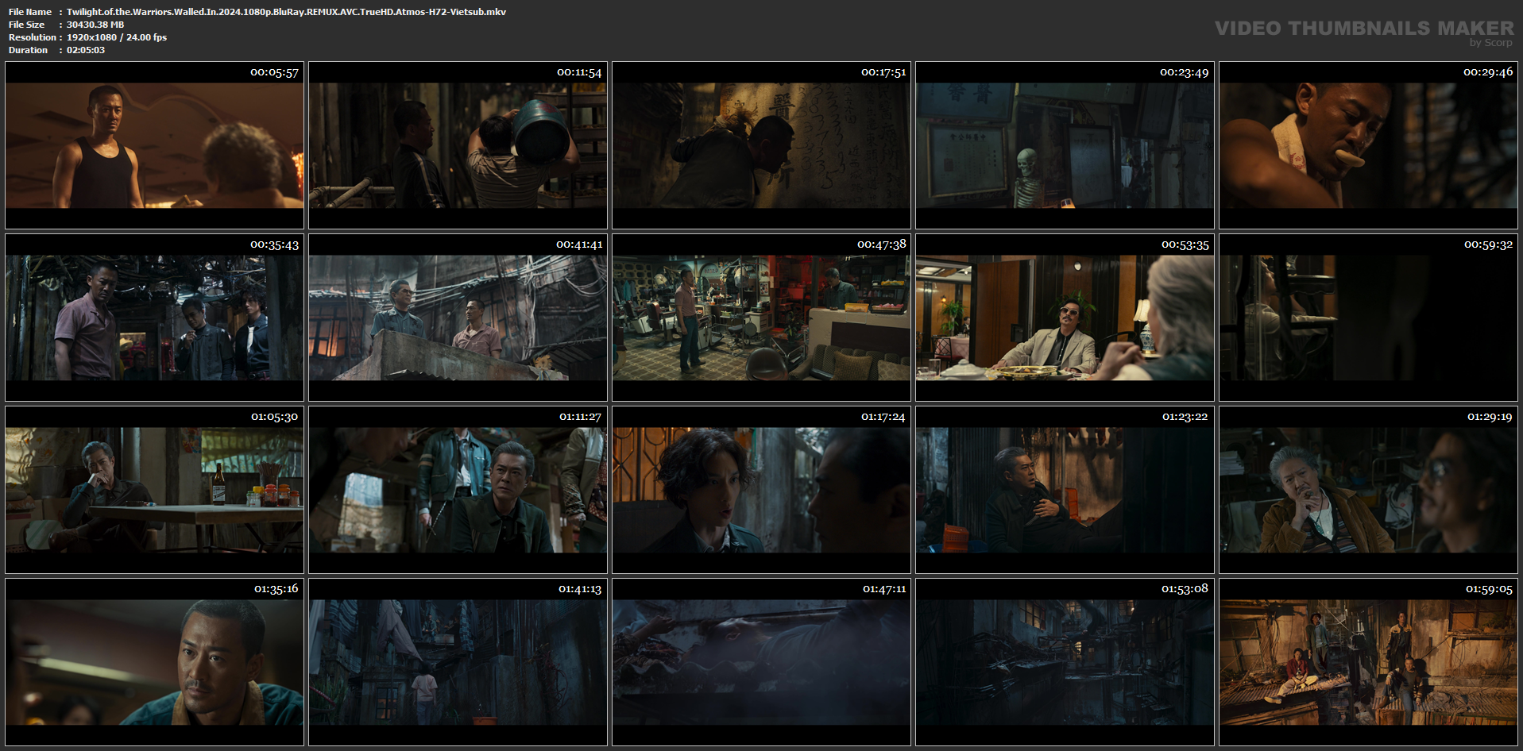
Task: Select the night scene thumbnail at 01:53:08
Action: [1065, 662]
